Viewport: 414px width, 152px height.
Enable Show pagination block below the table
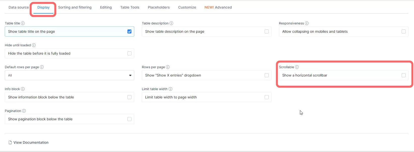tap(129, 119)
